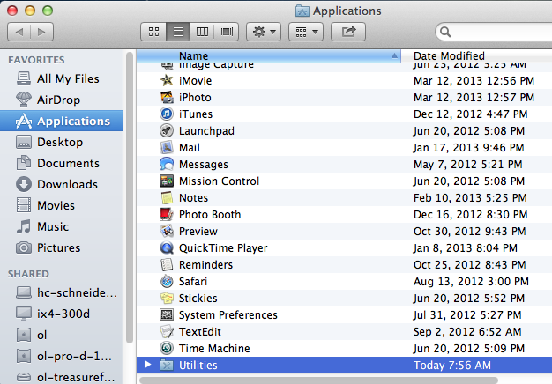Screen dimensions: 552x384
Task: Click the Share toolbar button
Action: (x=348, y=32)
